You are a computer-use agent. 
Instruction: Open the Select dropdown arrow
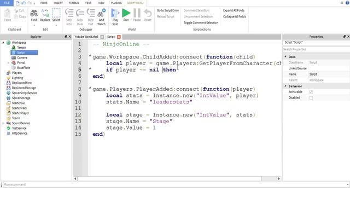56,25
